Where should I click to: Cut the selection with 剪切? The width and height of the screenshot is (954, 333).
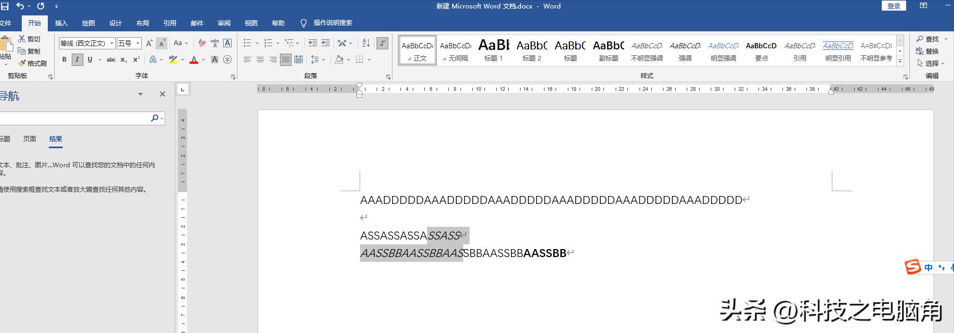(x=30, y=39)
